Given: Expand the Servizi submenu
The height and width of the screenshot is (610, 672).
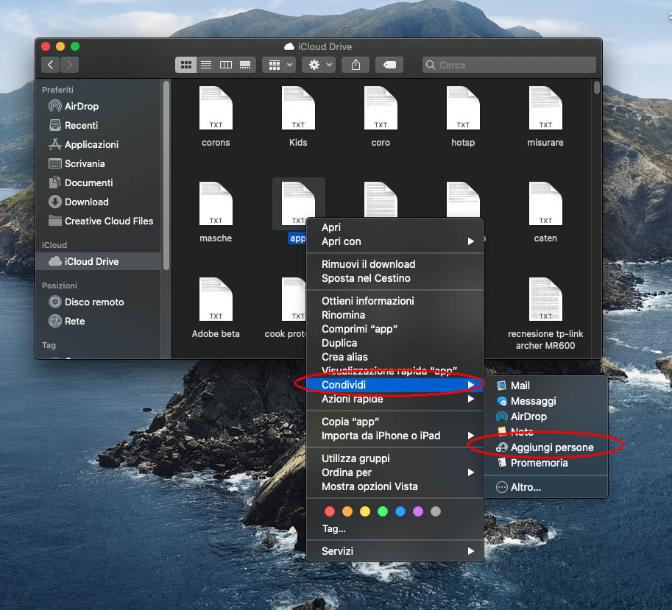Looking at the screenshot, I should coord(395,551).
